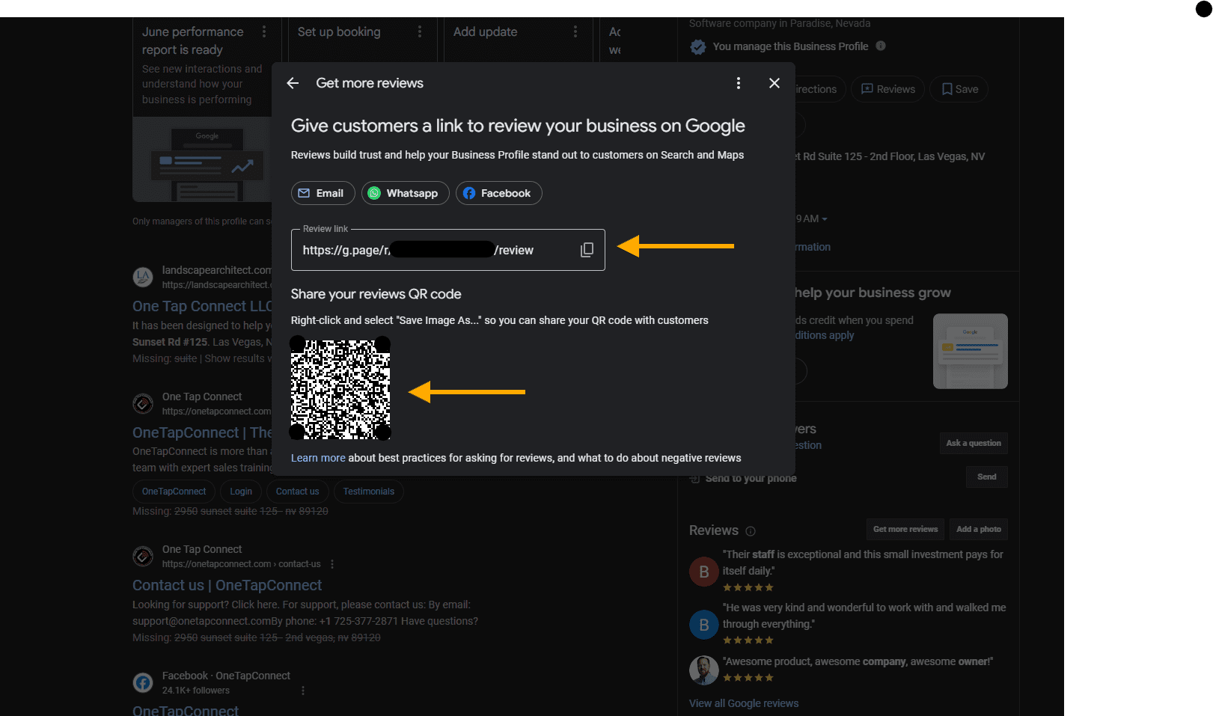Click the Ask a question button
The width and height of the screenshot is (1213, 716).
974,443
